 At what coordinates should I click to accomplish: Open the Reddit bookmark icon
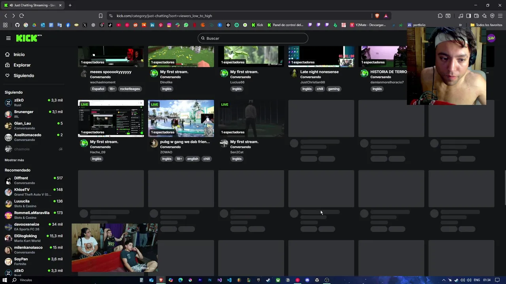135,25
